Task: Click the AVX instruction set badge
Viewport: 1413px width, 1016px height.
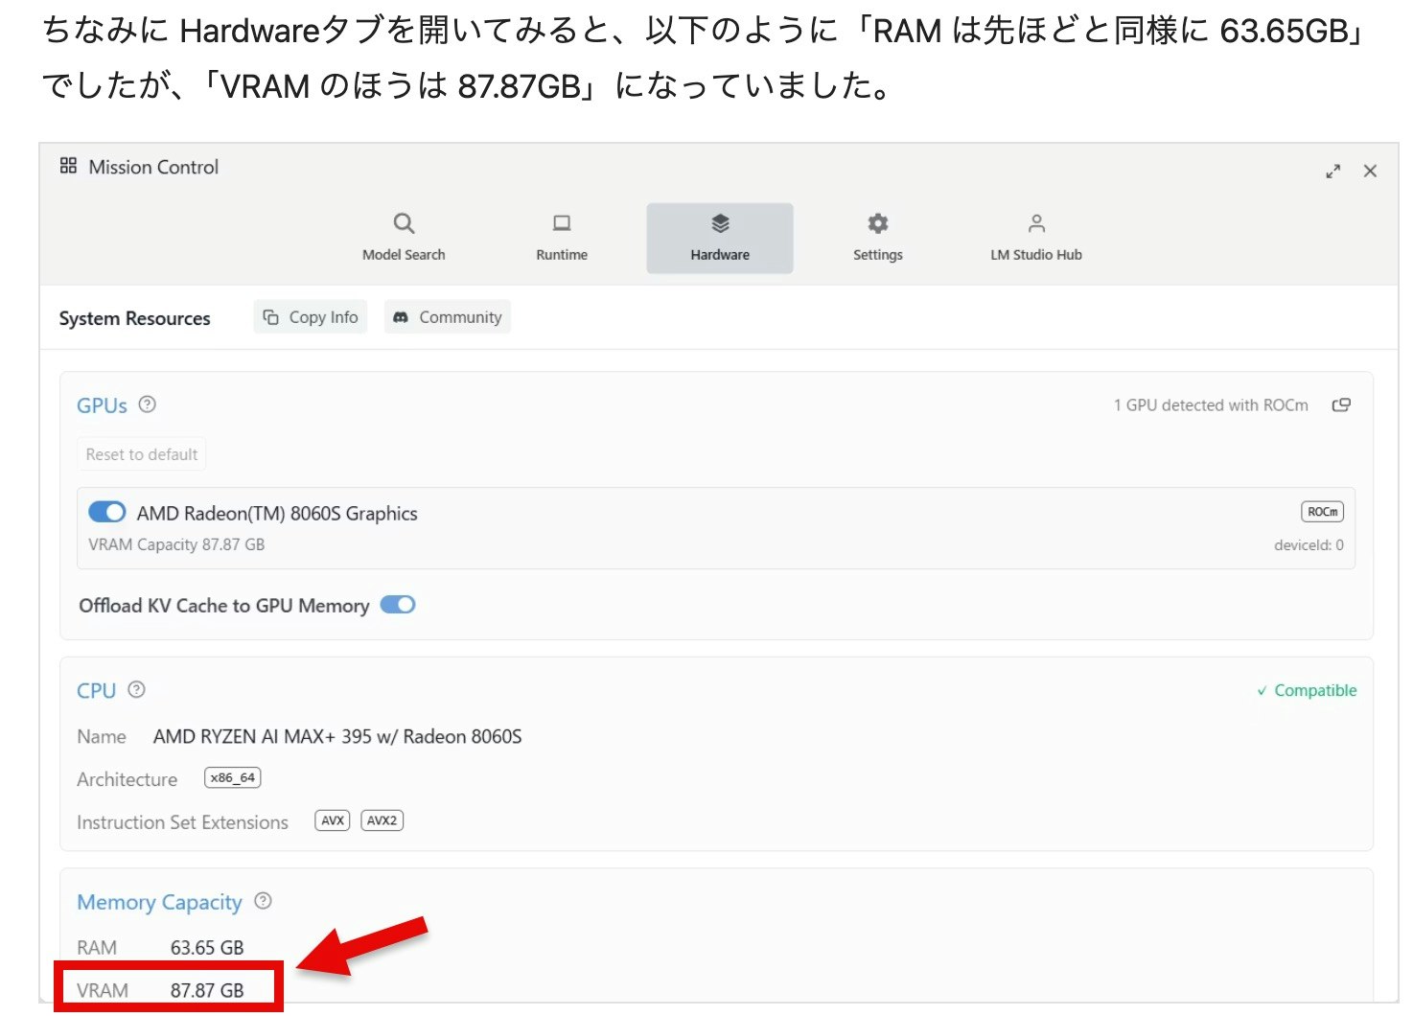Action: point(333,820)
